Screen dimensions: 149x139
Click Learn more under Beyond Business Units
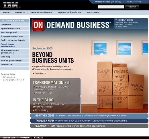tap(39, 73)
